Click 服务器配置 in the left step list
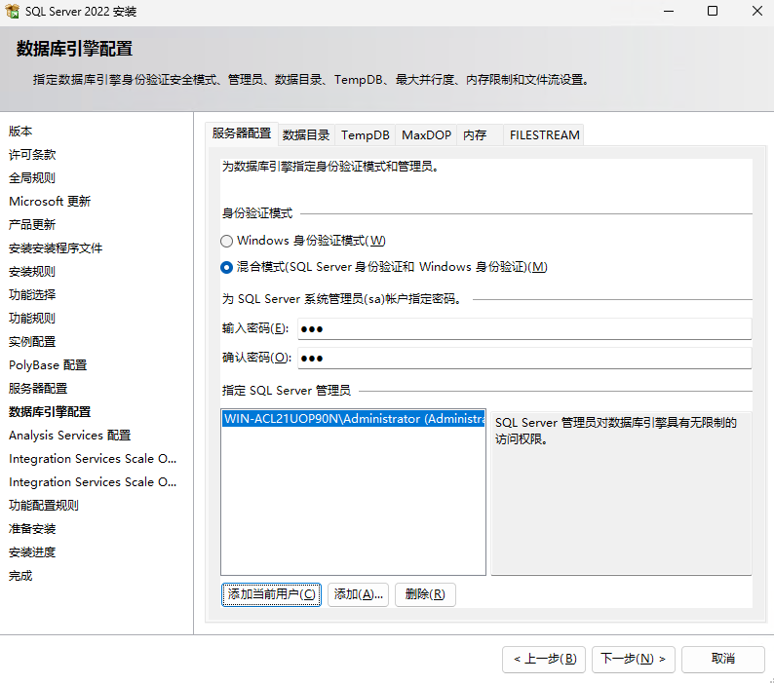The width and height of the screenshot is (774, 684). click(38, 389)
